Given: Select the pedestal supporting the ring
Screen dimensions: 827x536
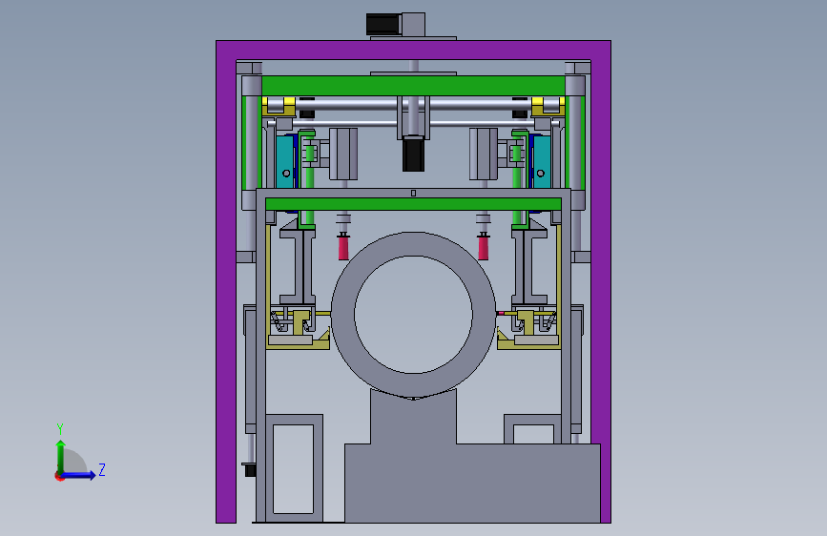Looking at the screenshot, I should (x=414, y=420).
